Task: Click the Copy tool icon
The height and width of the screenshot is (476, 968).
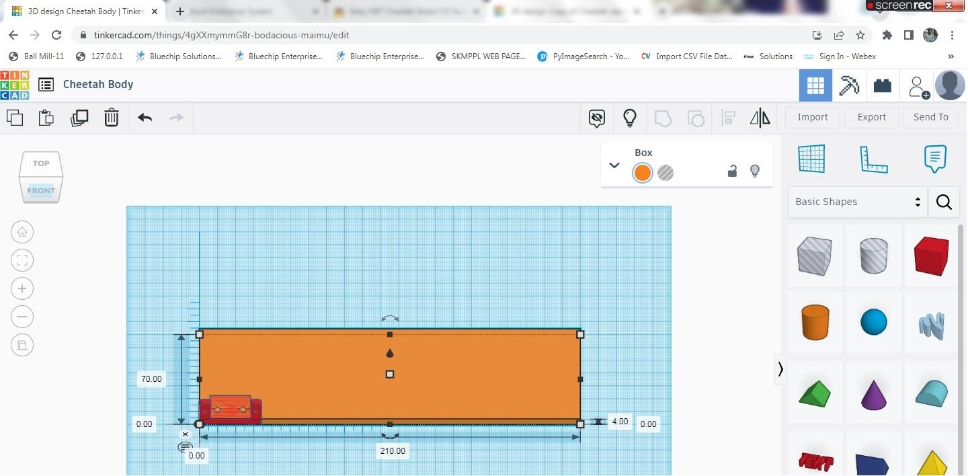Action: (x=15, y=118)
